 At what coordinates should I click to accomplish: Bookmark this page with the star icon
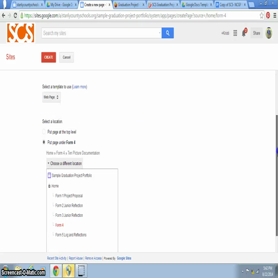click(261, 16)
